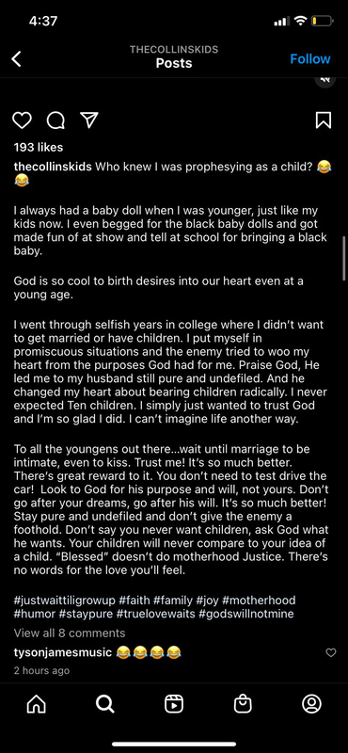The image size is (348, 753).
Task: Click the scrollbar on right edge
Action: [344, 258]
